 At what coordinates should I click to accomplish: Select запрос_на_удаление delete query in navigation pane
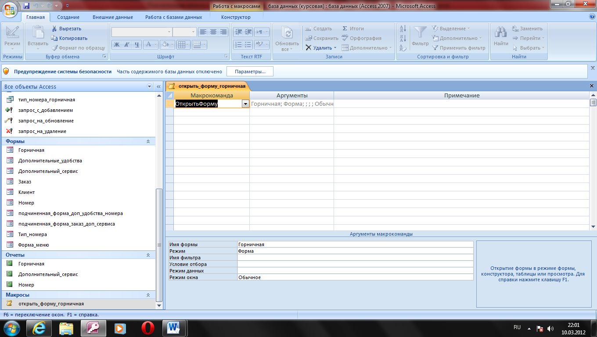42,131
